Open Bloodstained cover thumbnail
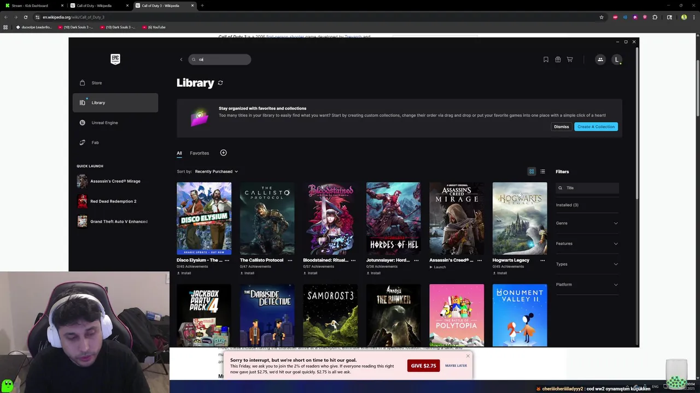 click(x=330, y=218)
